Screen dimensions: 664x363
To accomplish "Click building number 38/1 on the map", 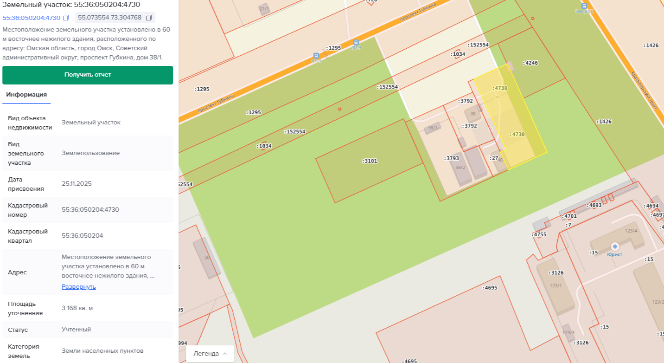I will coord(433,128).
